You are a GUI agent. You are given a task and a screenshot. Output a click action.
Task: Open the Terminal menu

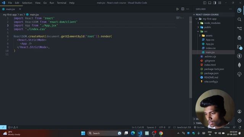[61, 3]
